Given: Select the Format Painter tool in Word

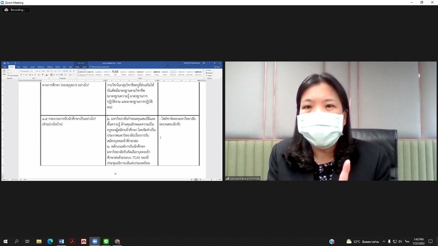Looking at the screenshot, I should click(13, 76).
